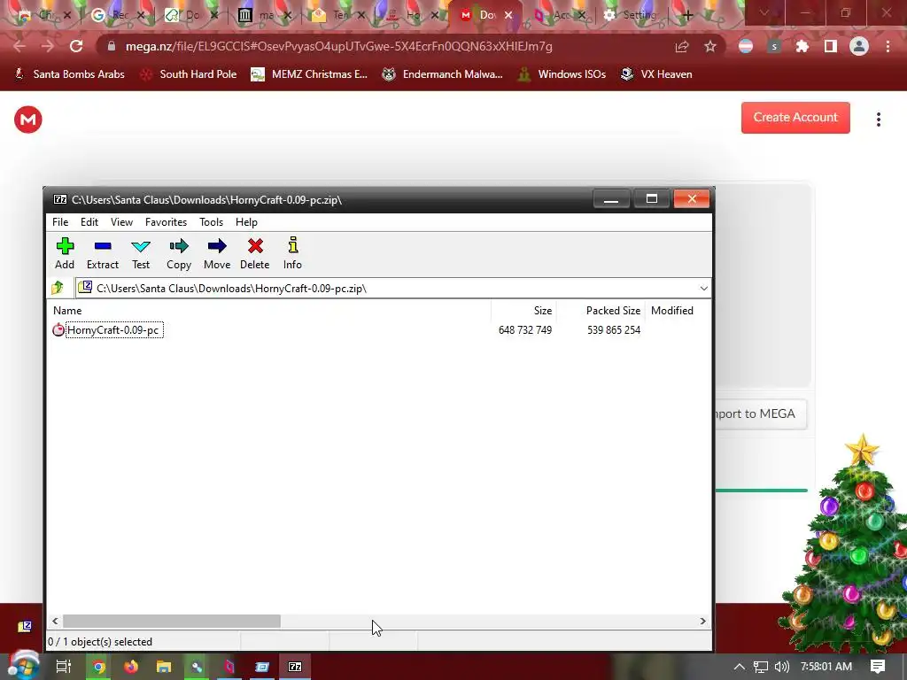Open the Help menu

pyautogui.click(x=246, y=222)
